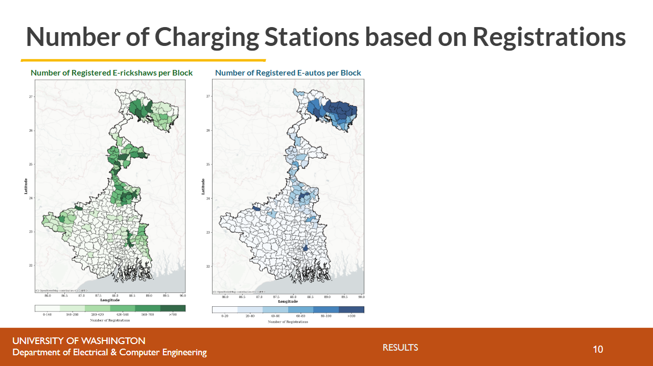Pick the 280-420 green legend swatch
Image resolution: width=653 pixels, height=366 pixels.
97,308
